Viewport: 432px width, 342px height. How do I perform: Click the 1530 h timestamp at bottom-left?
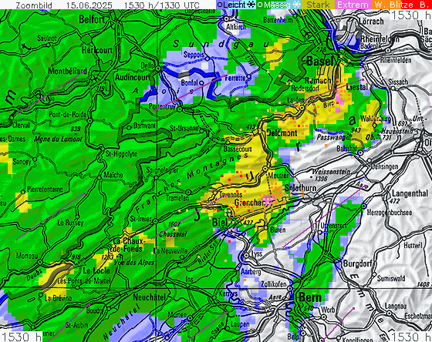pos(21,337)
